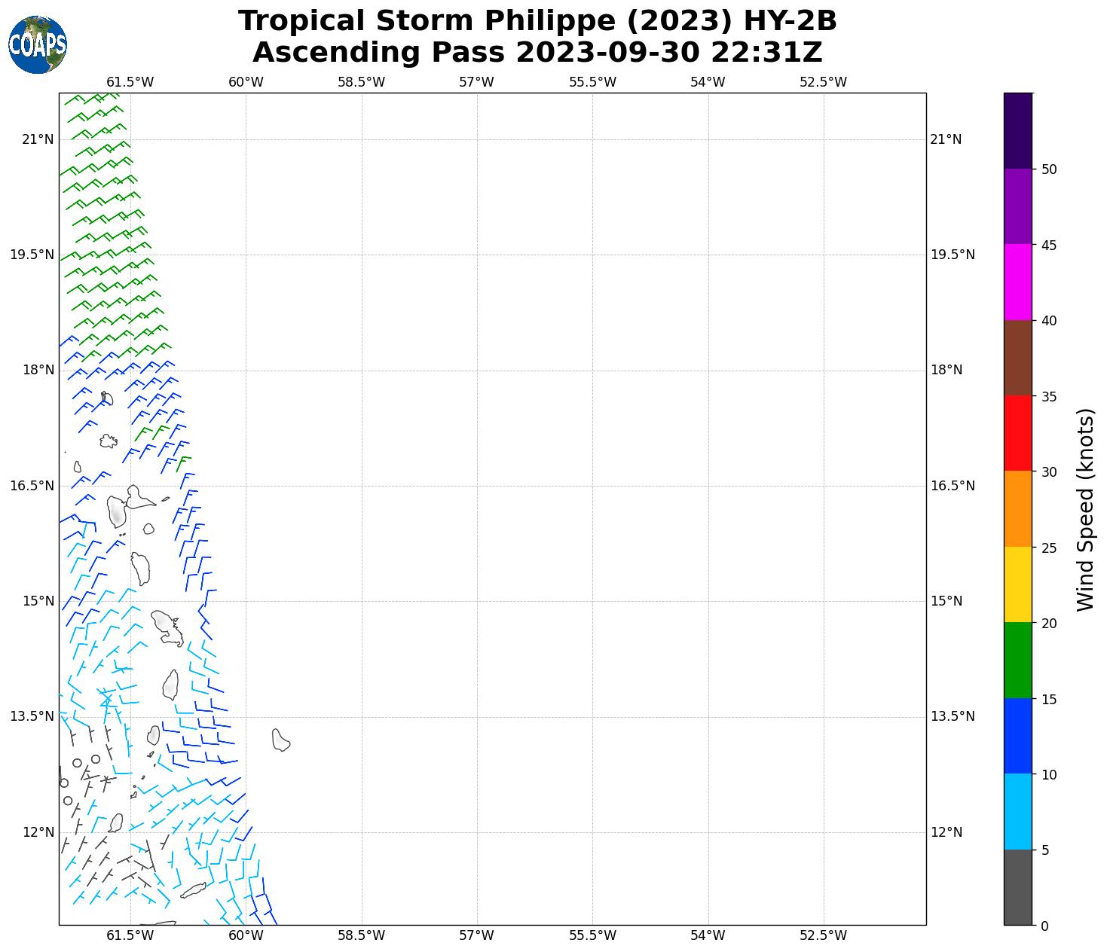Click the 57°W label on the top axis
The image size is (1107, 952).
(x=476, y=82)
